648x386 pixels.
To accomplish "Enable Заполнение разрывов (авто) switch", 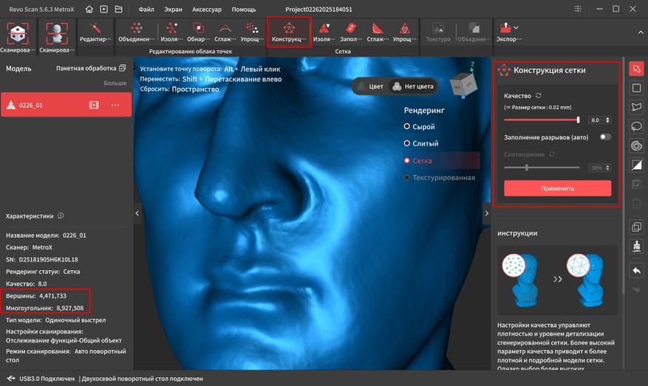I will [x=605, y=137].
